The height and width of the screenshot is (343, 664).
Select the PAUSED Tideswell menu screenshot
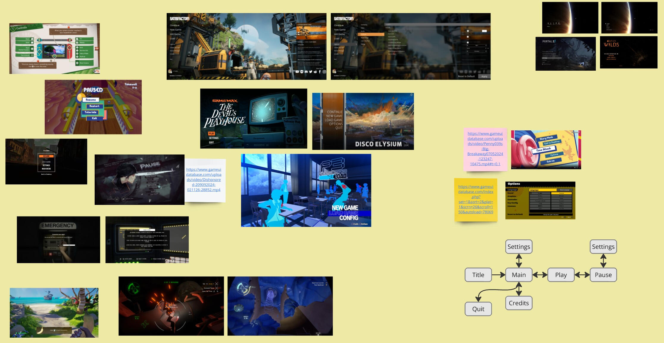(93, 107)
